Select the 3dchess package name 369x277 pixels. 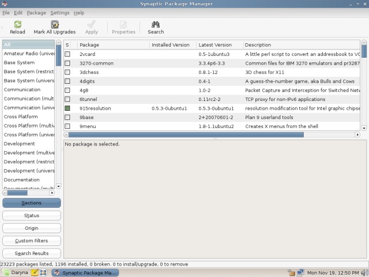tap(89, 72)
